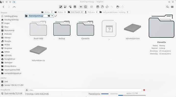This screenshot has height=97, width=176.
Task: Open Dysk twardy 72,5 GiB device
Action: coord(13,93)
